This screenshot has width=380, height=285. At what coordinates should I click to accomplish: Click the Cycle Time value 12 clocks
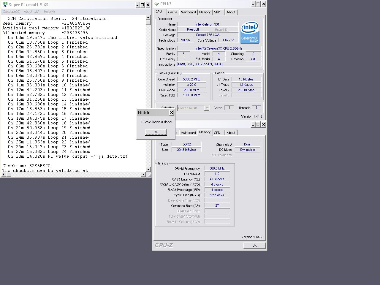point(217,195)
